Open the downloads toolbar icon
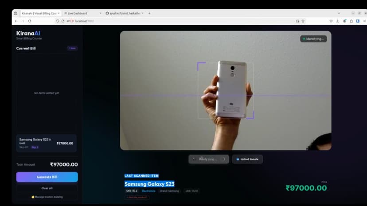 pyautogui.click(x=337, y=21)
